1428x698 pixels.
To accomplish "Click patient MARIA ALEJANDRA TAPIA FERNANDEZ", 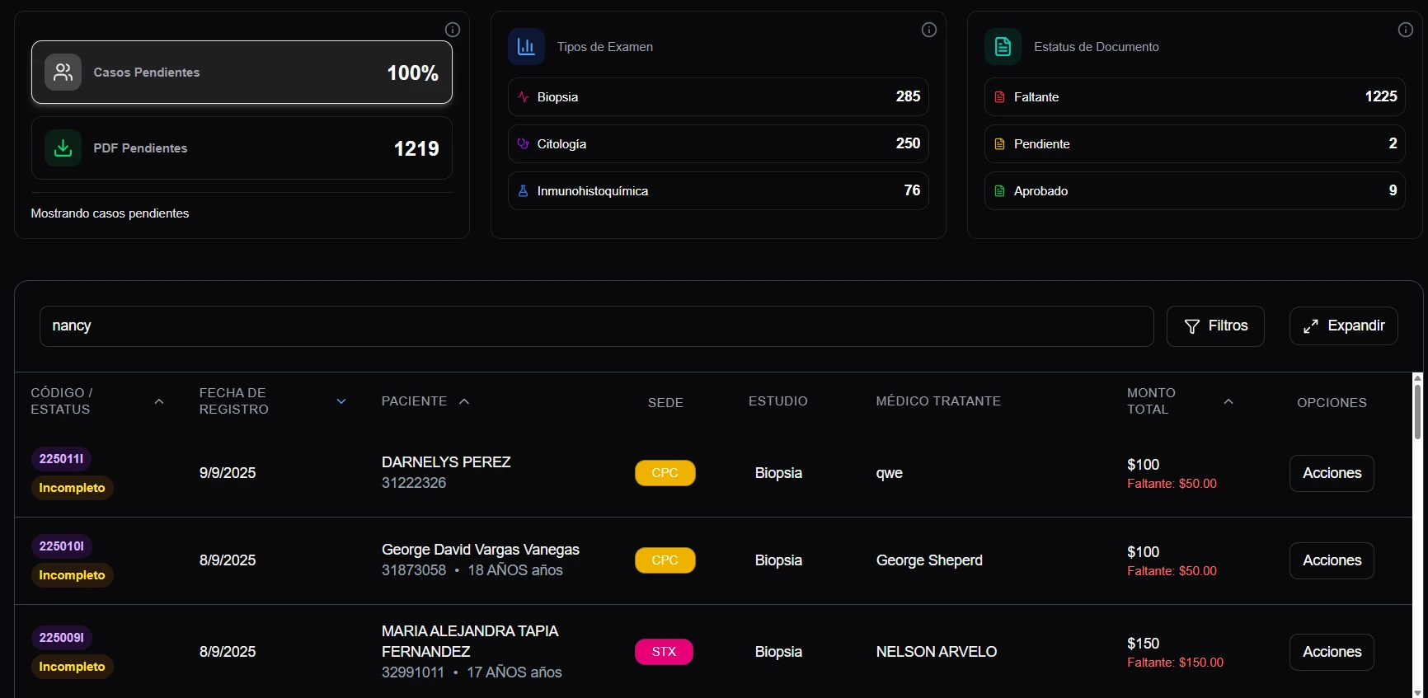I will coord(470,641).
